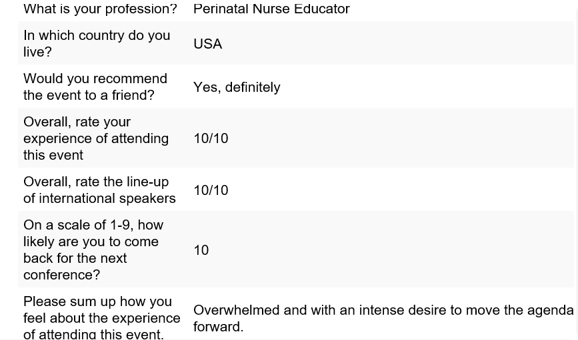
Task: Click the 'Perinatal Nurse Educator' answer
Action: pos(271,9)
